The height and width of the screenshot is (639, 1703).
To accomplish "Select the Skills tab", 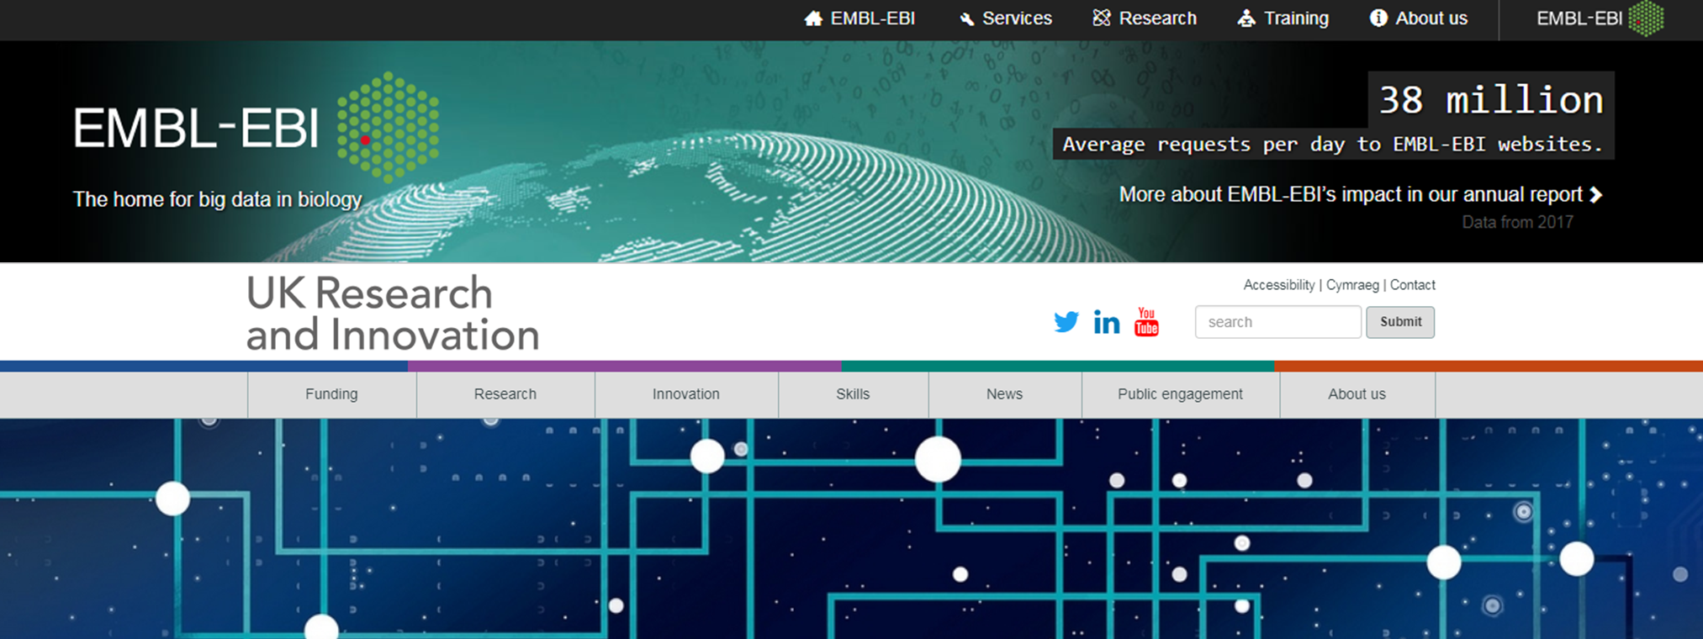I will (x=853, y=394).
